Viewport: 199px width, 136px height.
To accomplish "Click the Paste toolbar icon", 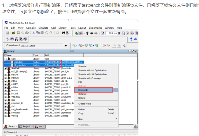I will coord(42,33).
